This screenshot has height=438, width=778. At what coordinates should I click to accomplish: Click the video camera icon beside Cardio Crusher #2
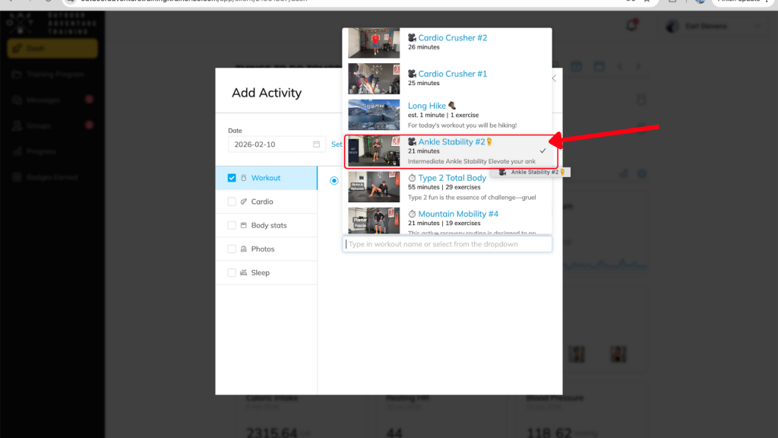coord(412,38)
